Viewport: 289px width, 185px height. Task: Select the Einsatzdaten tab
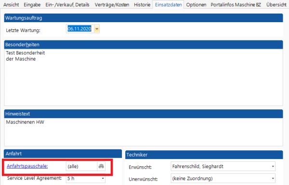click(168, 5)
